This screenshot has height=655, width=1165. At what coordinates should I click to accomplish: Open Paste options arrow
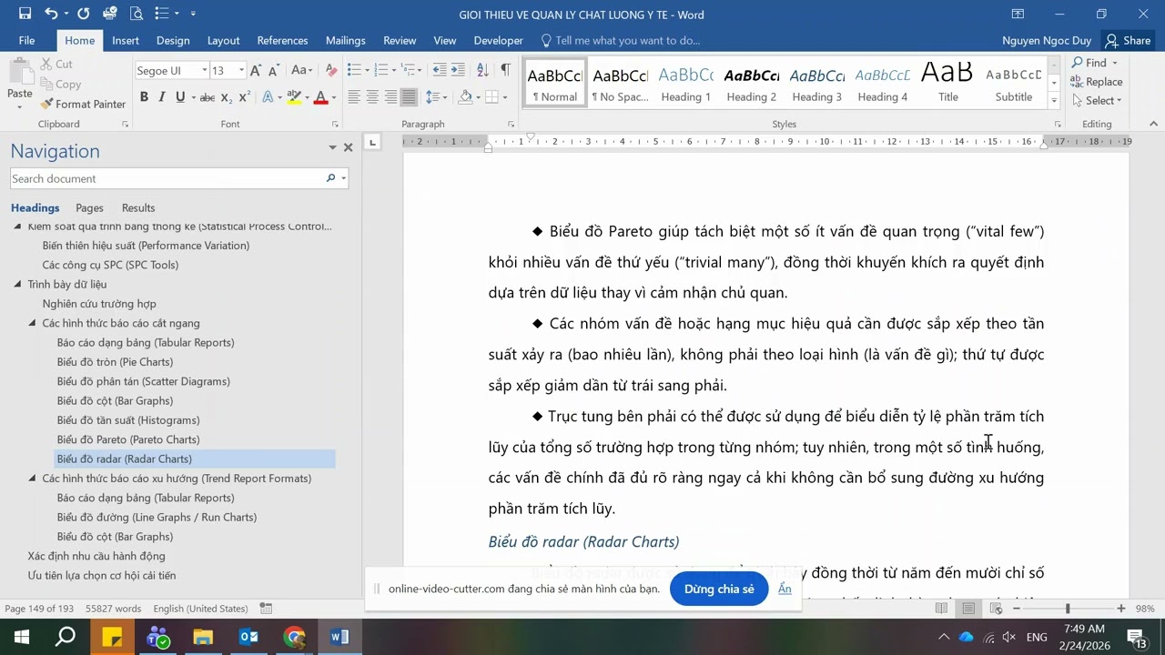[20, 106]
